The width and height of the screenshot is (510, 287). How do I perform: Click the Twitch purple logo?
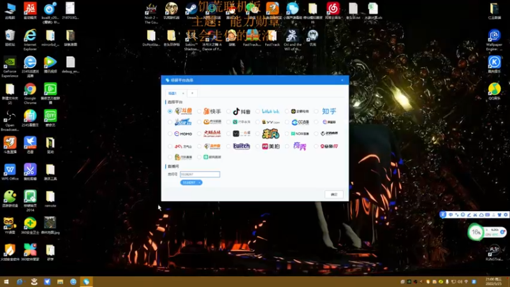(242, 147)
